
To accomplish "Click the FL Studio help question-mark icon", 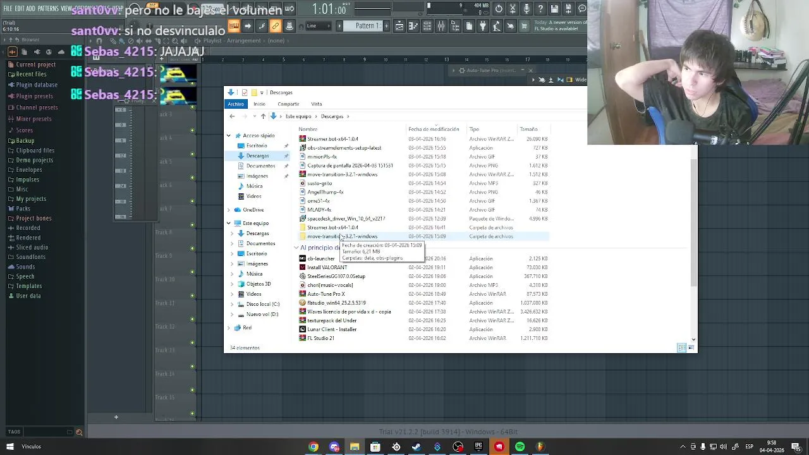I will 540,8.
